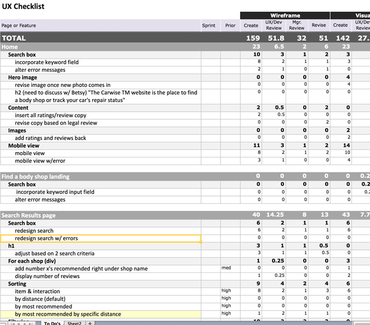Add a new sheet with the plus tab
The height and width of the screenshot is (325, 370).
pos(90,323)
